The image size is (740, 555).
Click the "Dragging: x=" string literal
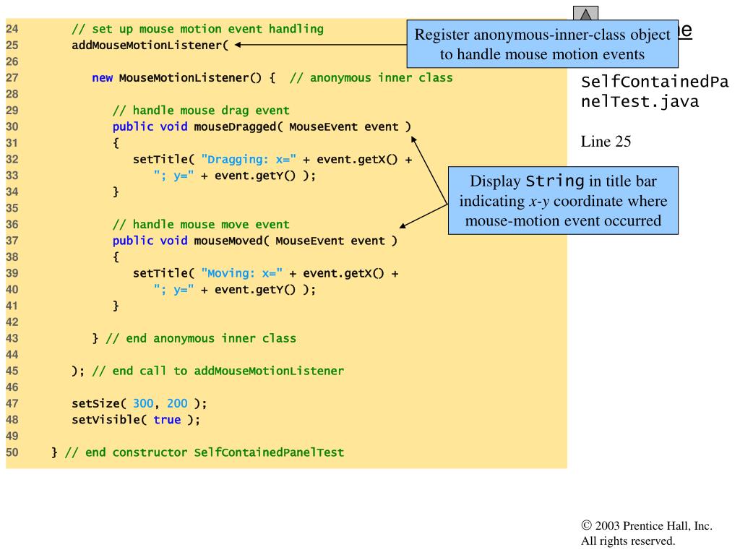(x=248, y=160)
